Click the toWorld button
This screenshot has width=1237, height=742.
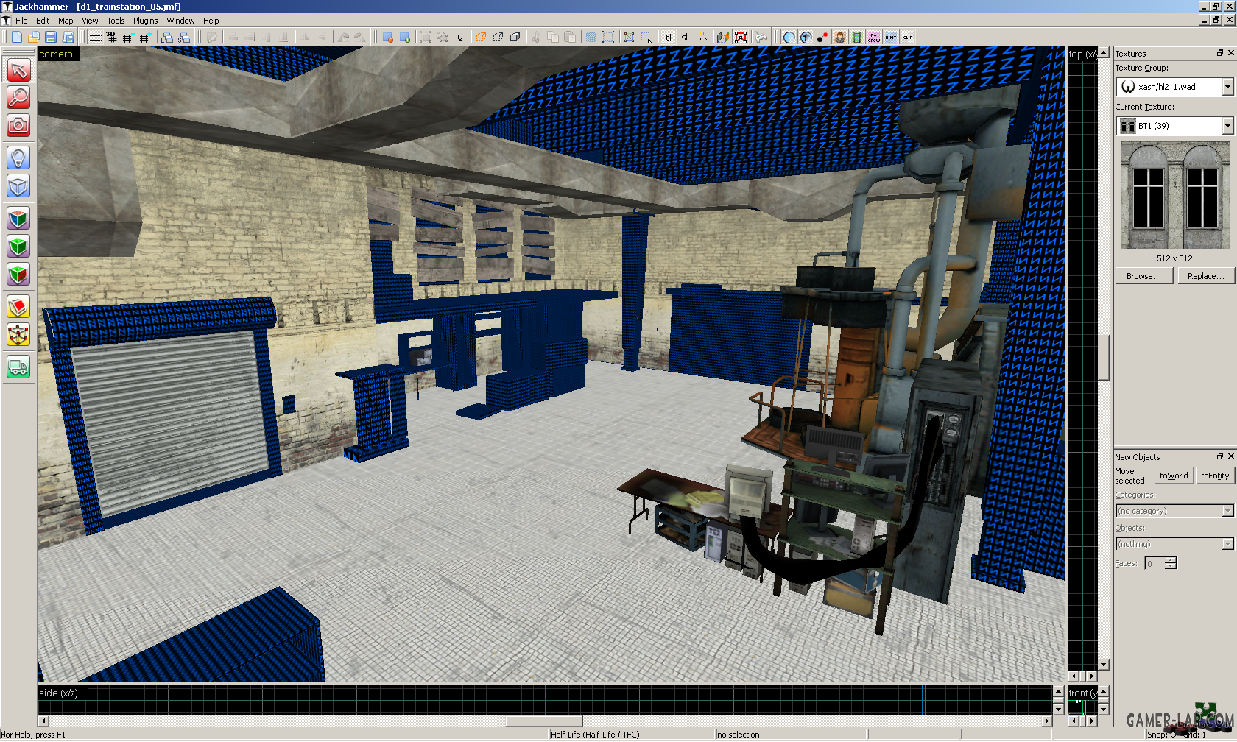click(1174, 476)
